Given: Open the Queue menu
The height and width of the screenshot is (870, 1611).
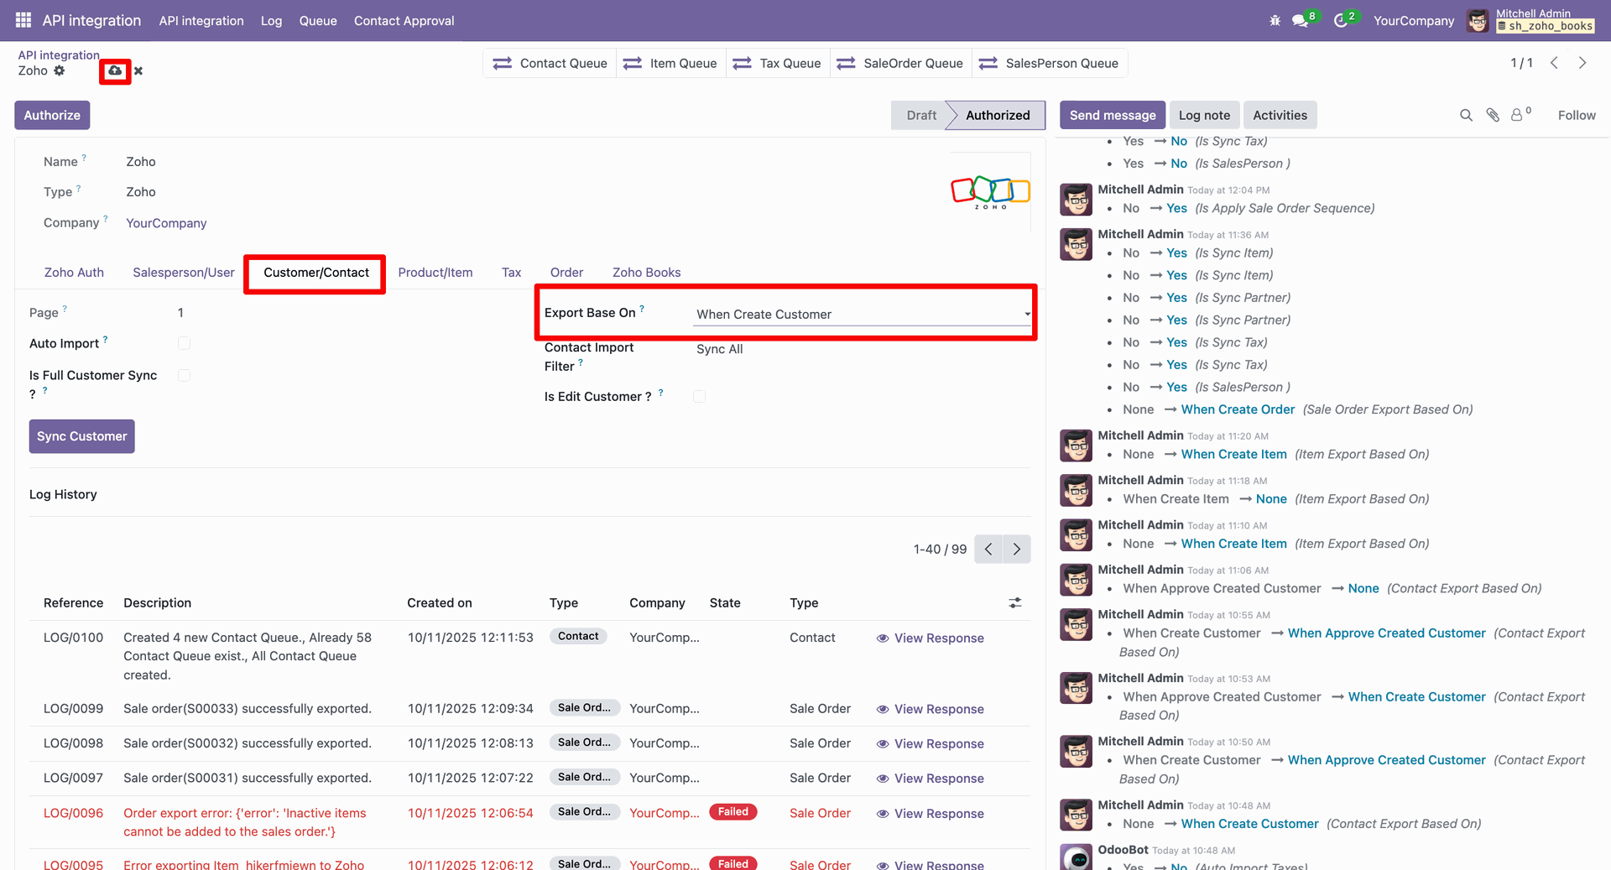Looking at the screenshot, I should [318, 20].
